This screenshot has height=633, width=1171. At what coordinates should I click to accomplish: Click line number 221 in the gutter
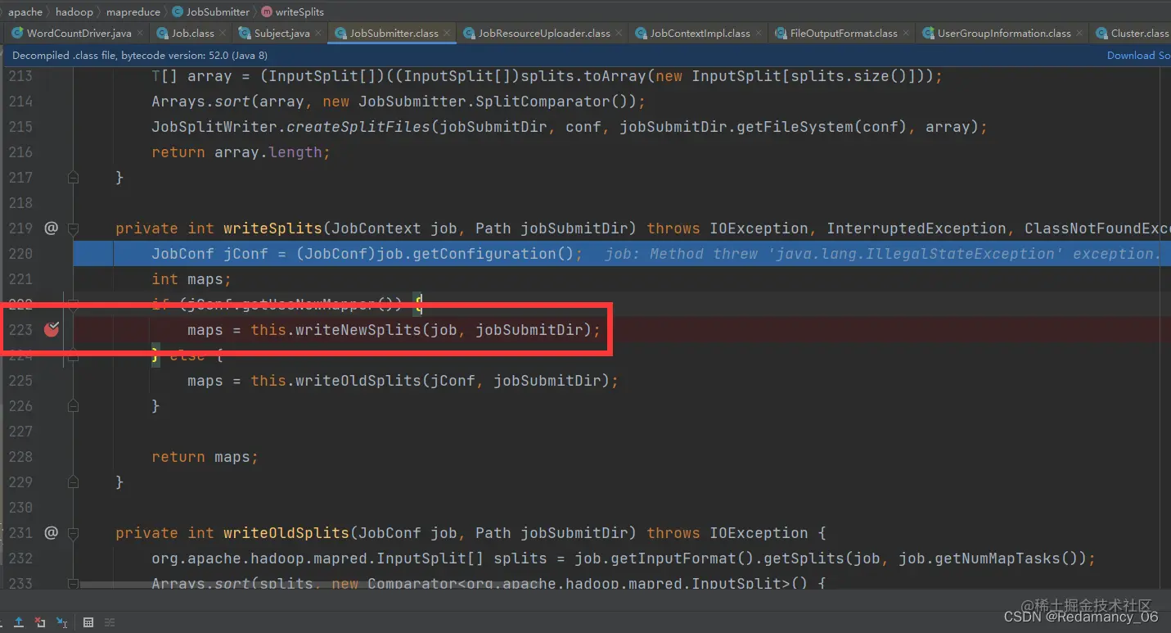point(20,279)
